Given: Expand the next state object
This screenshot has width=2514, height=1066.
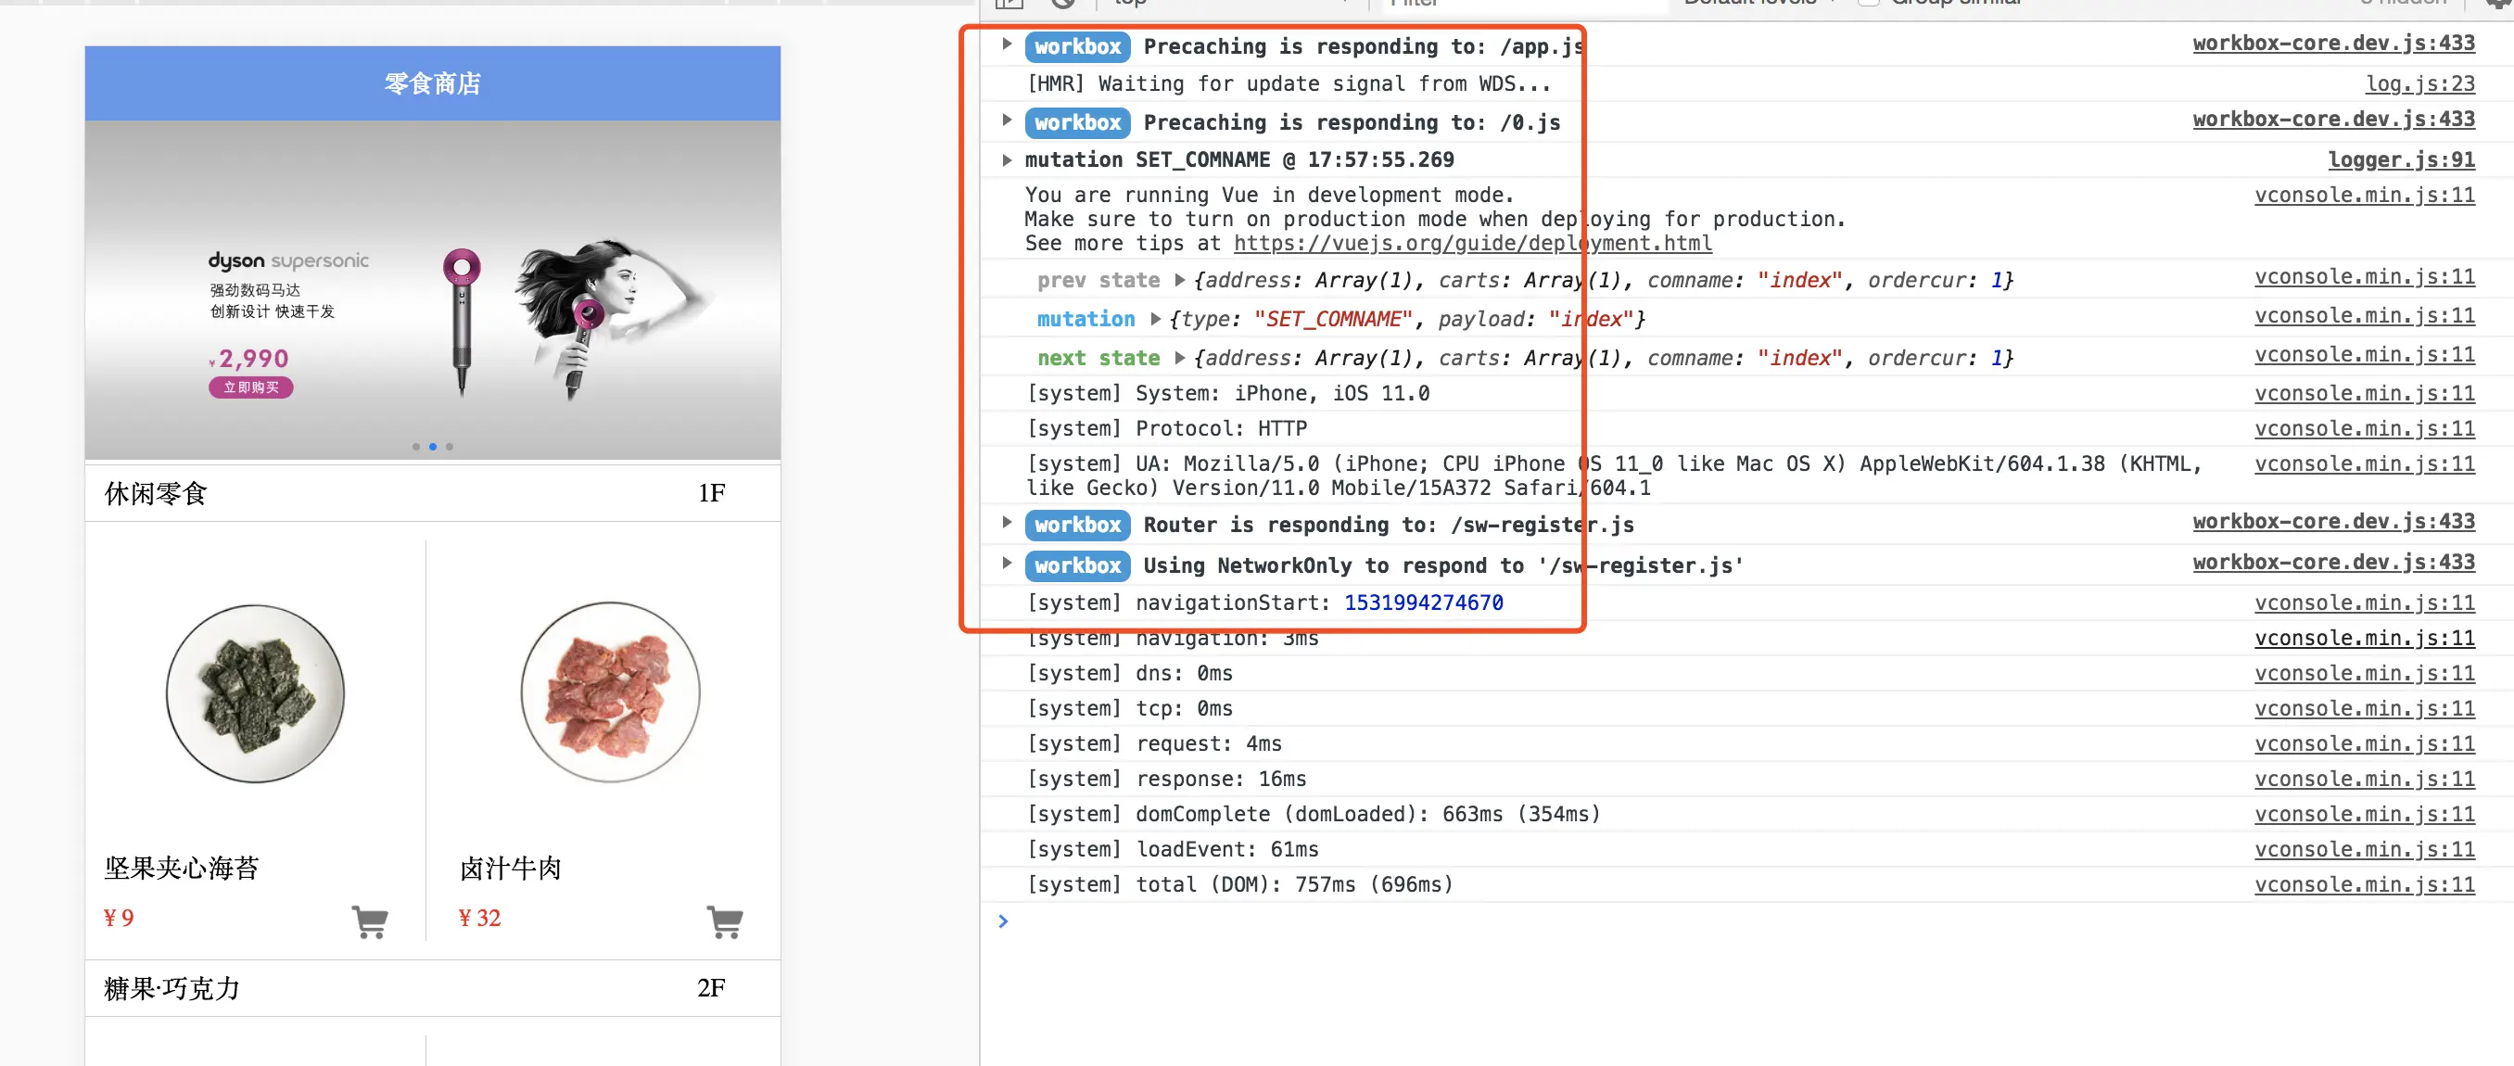Looking at the screenshot, I should click(x=1179, y=358).
